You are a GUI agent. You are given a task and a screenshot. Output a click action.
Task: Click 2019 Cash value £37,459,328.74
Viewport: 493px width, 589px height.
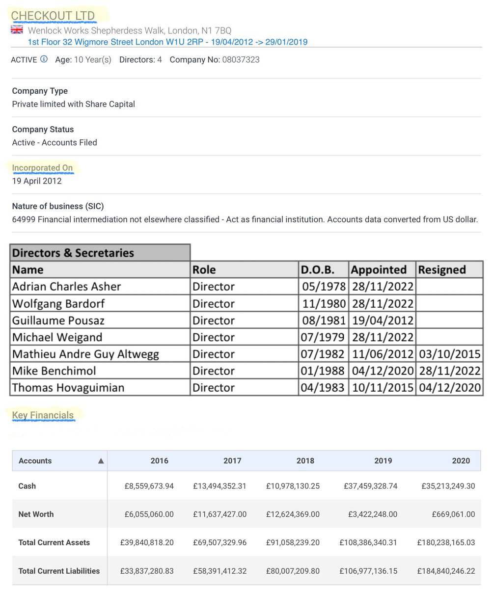tap(371, 486)
